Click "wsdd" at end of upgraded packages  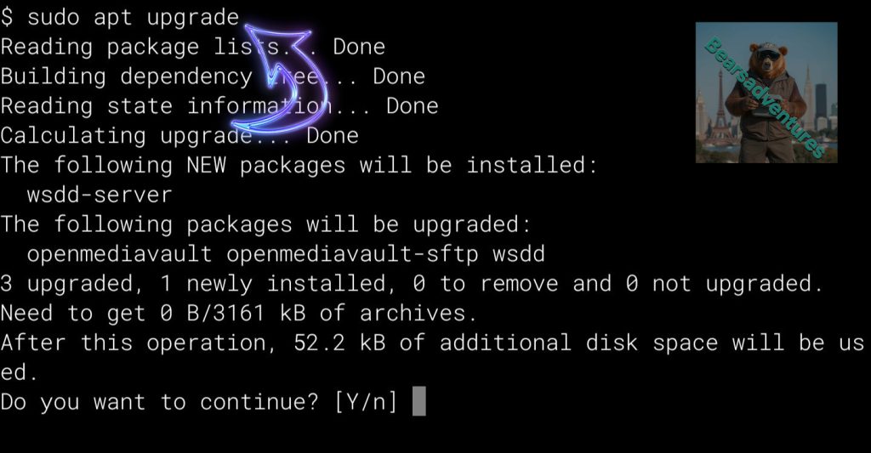[519, 254]
